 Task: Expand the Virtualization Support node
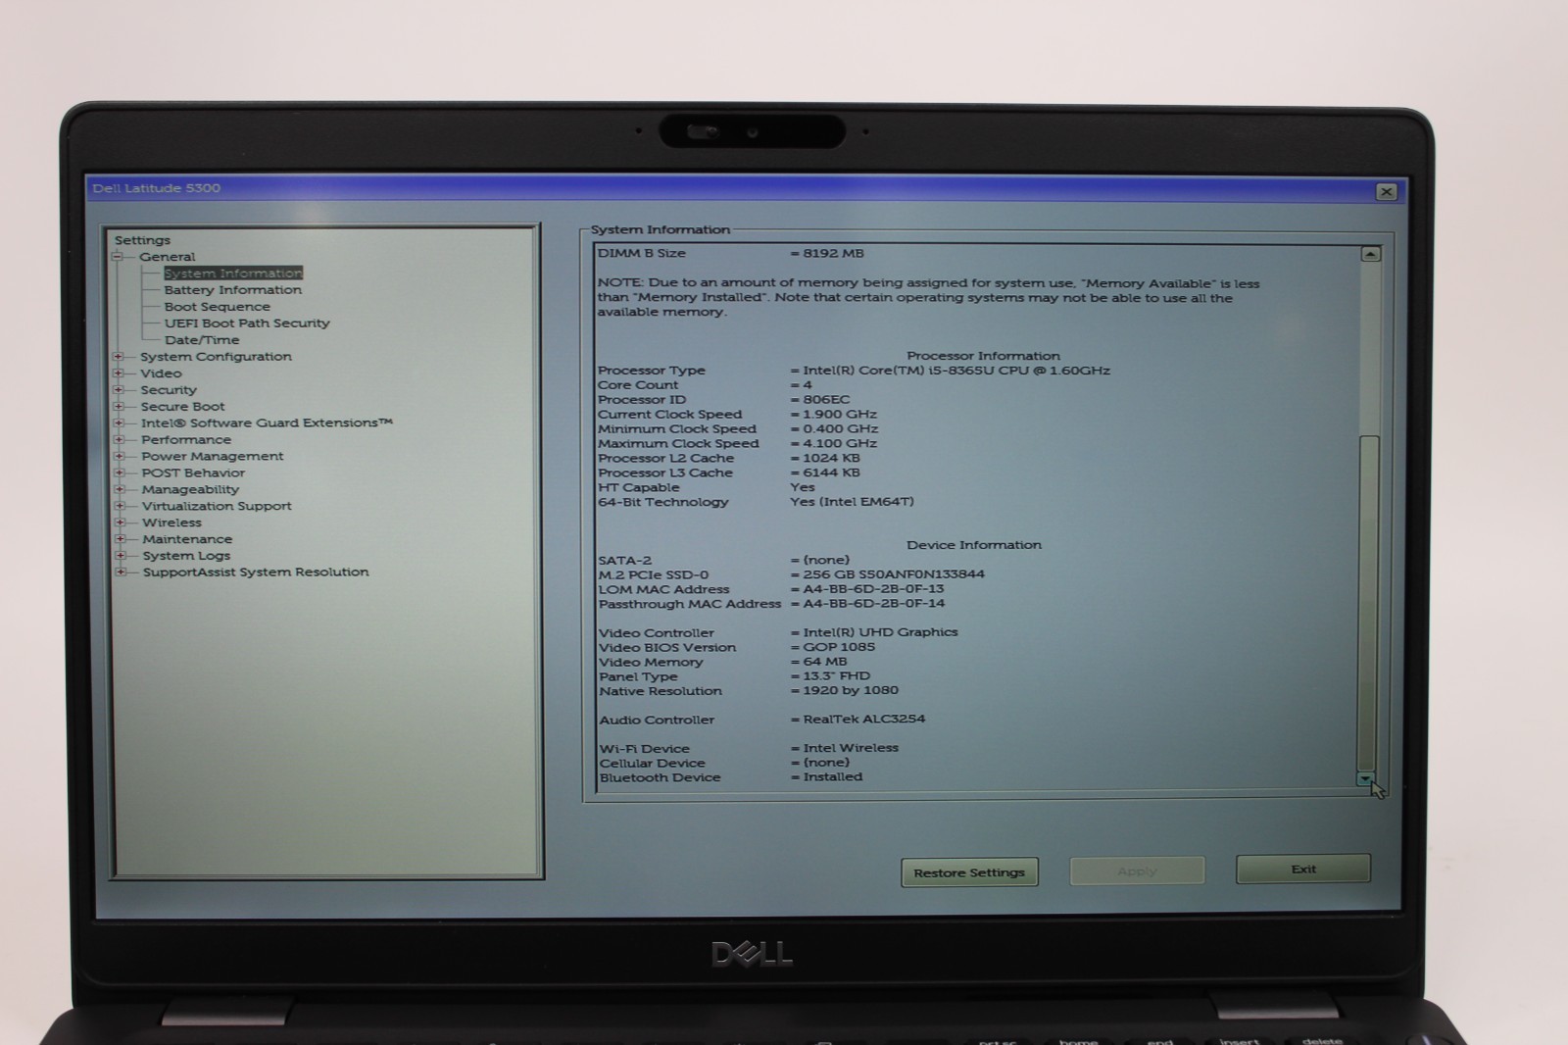click(x=121, y=507)
